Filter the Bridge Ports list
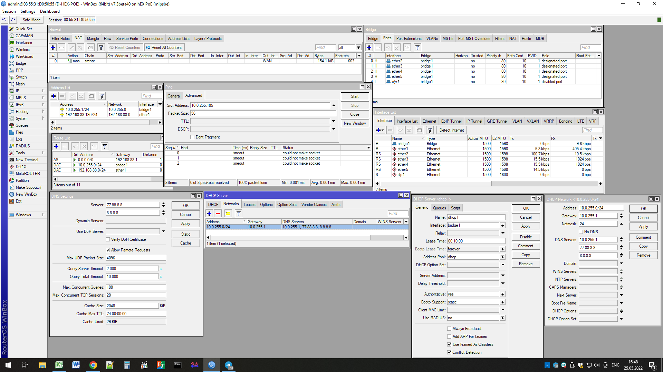663x372 pixels. point(417,48)
